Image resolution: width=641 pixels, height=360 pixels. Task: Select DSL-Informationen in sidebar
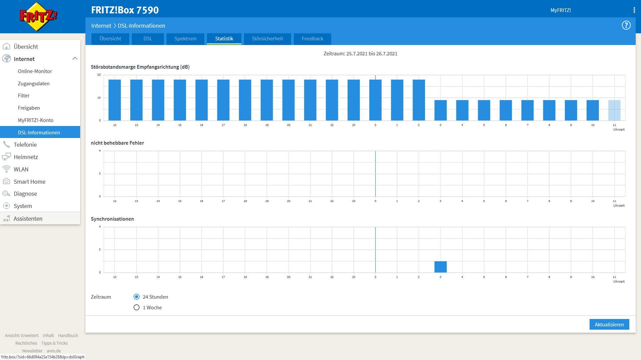pyautogui.click(x=40, y=132)
